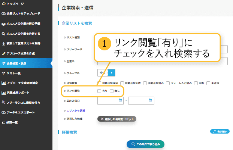Click the download icon for 検索して営業リストを取得
The image size is (233, 150).
pos(4,44)
